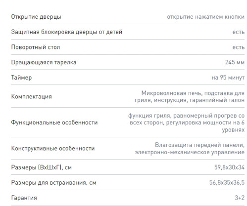The image size is (247, 206).
Task: Select the 'Вращающаяся тарелка' label
Action: [44, 62]
